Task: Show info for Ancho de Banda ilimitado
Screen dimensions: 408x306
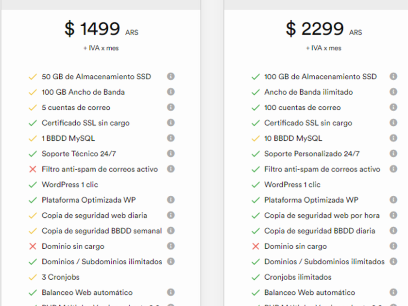Action: 393,92
